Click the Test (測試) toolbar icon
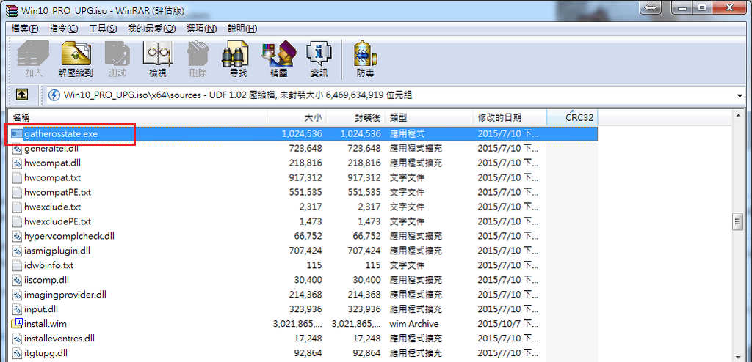Screen dimensions: 752x362 coord(117,59)
